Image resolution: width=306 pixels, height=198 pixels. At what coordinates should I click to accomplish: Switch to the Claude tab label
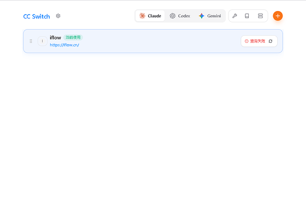(x=154, y=16)
